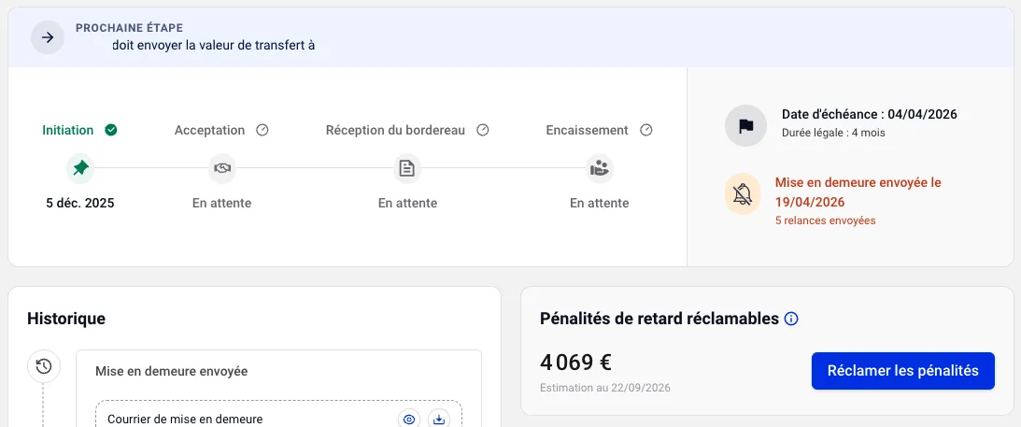Click the Réception du bordereau label

coord(395,130)
